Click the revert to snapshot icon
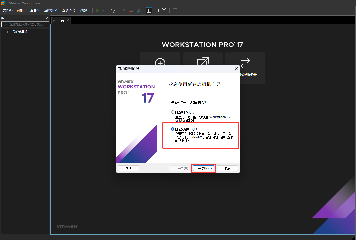The height and width of the screenshot is (240, 356). click(131, 11)
